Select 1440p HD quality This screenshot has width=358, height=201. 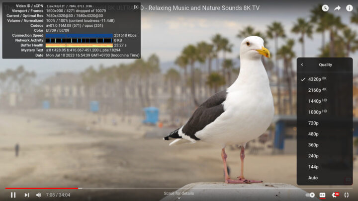pos(325,101)
